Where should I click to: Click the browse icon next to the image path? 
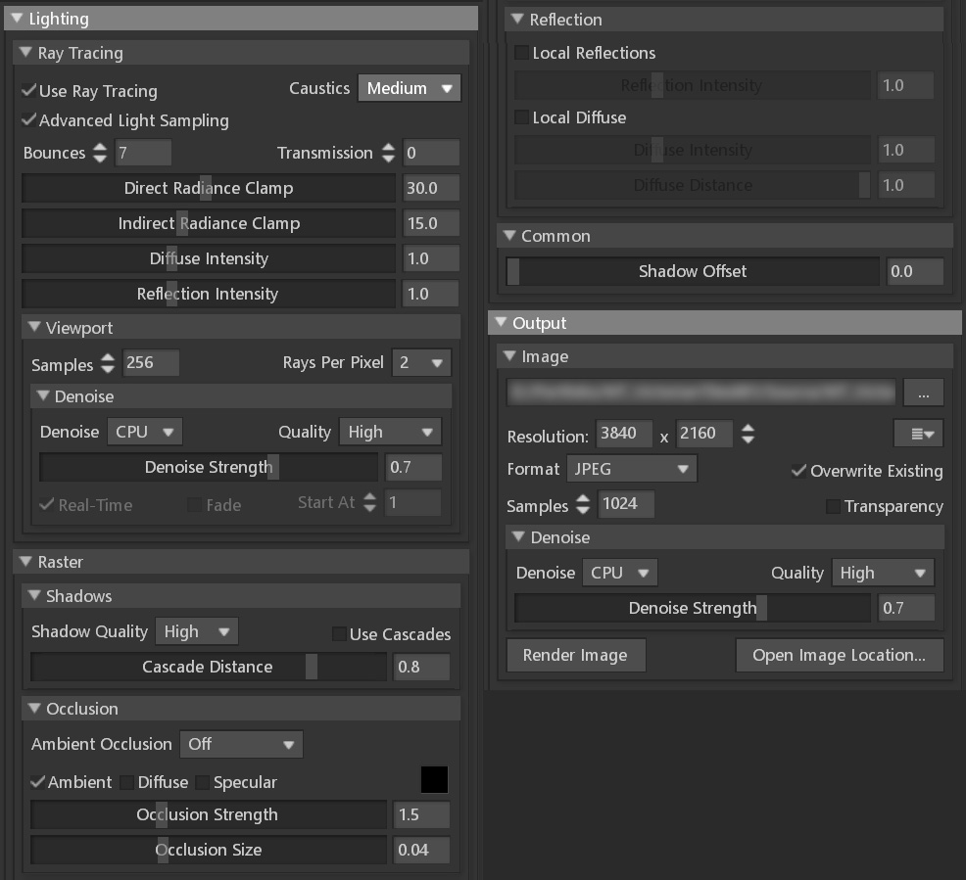922,392
